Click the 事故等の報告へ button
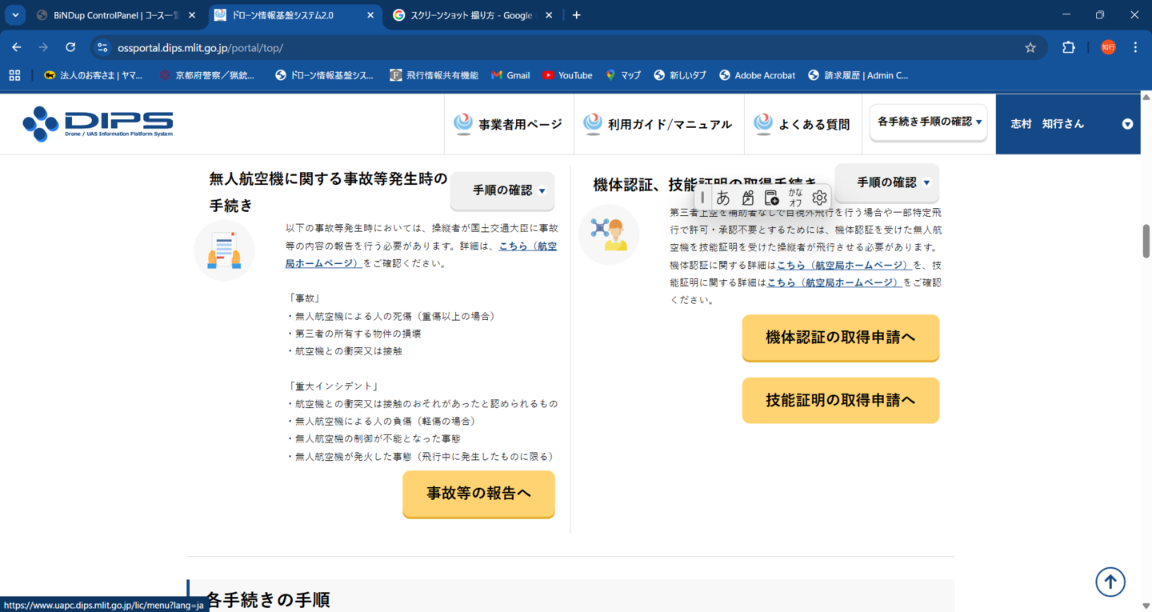The image size is (1152, 612). coord(478,494)
